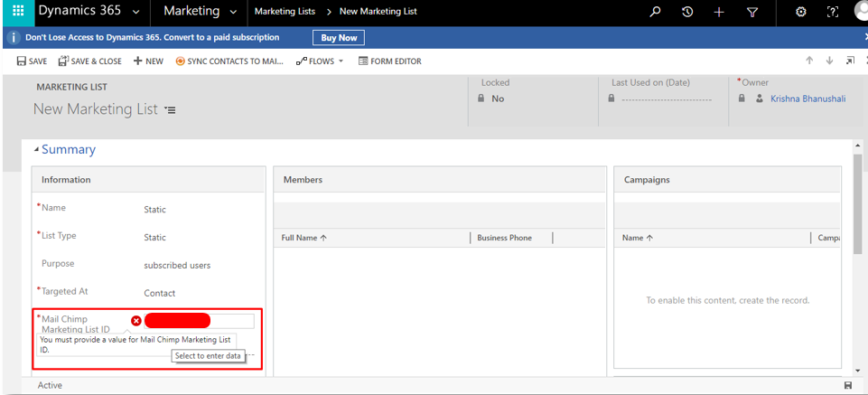
Task: Open owner Krishna Bhanushali link
Action: [x=808, y=99]
